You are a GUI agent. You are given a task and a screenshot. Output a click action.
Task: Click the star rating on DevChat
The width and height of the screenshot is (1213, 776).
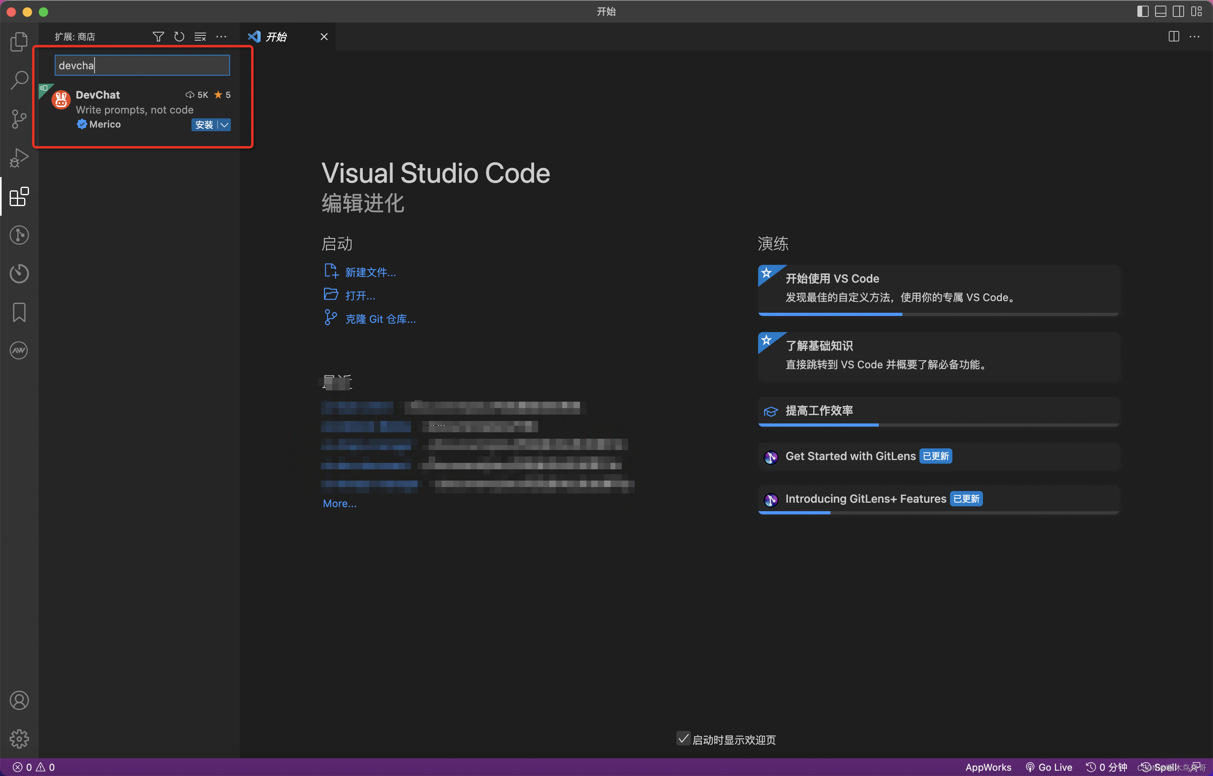tap(222, 95)
